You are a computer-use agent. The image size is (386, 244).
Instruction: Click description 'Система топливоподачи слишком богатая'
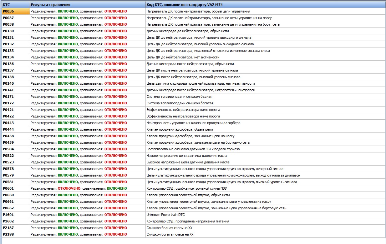coord(180,103)
